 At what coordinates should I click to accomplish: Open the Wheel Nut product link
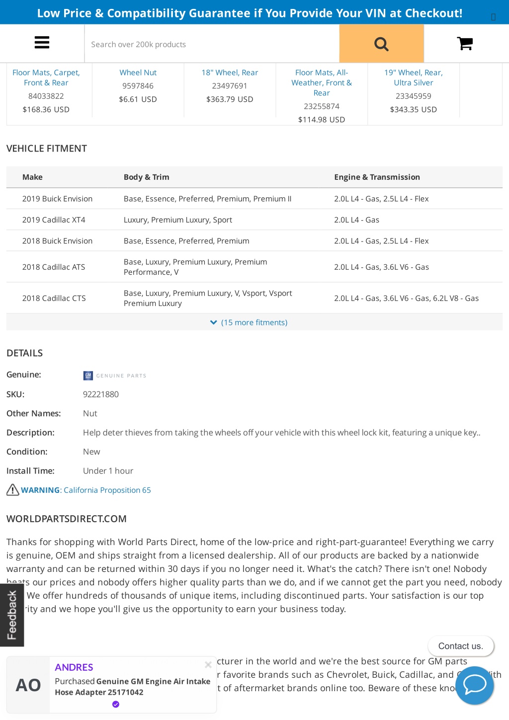(138, 73)
